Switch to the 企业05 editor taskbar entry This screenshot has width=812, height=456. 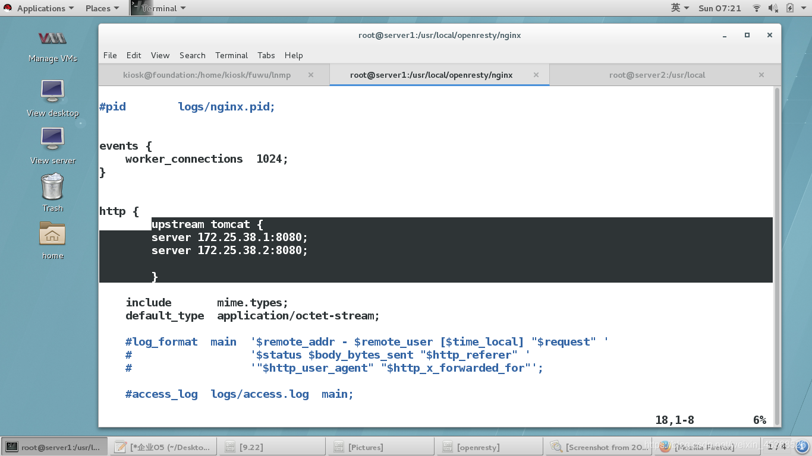tap(163, 447)
